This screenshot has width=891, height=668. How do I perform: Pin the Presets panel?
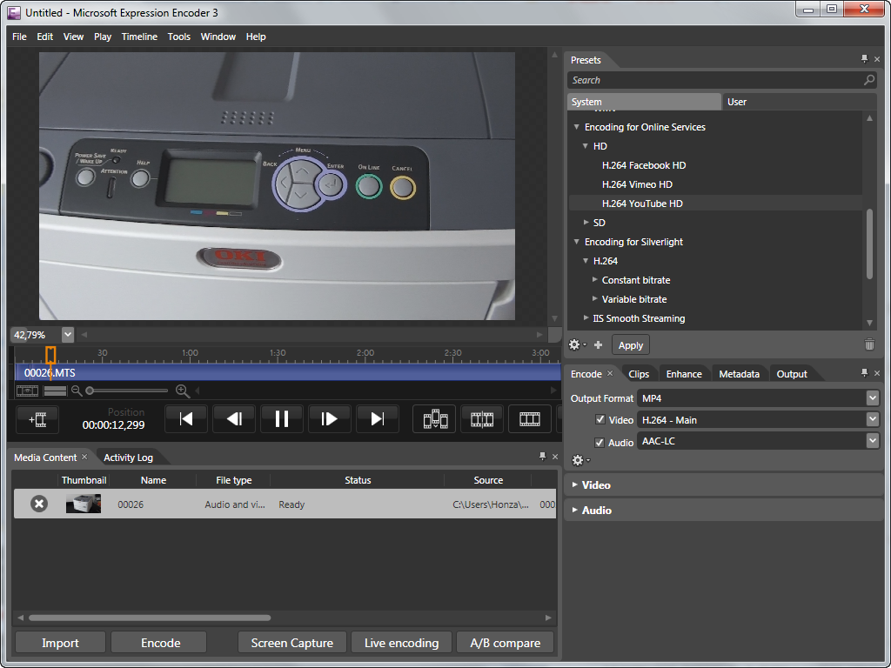(865, 59)
